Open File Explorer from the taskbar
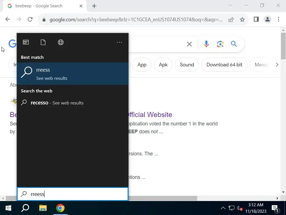The height and width of the screenshot is (215, 286). (x=43, y=208)
